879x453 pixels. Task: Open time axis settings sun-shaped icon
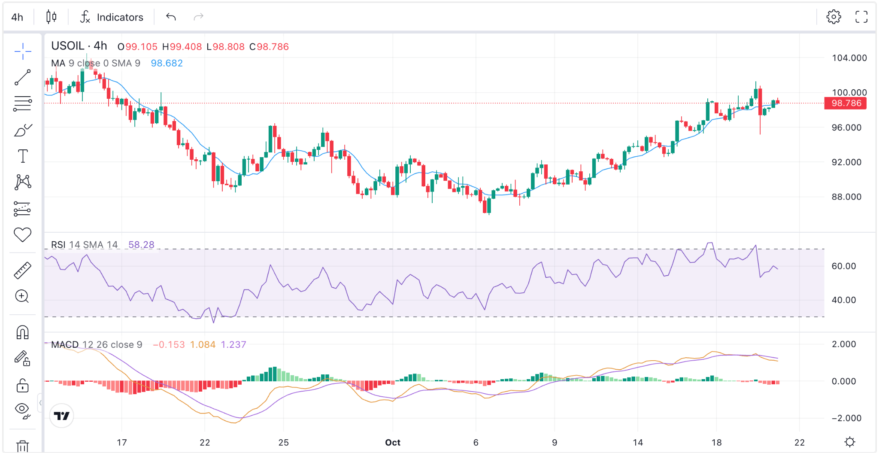(850, 442)
